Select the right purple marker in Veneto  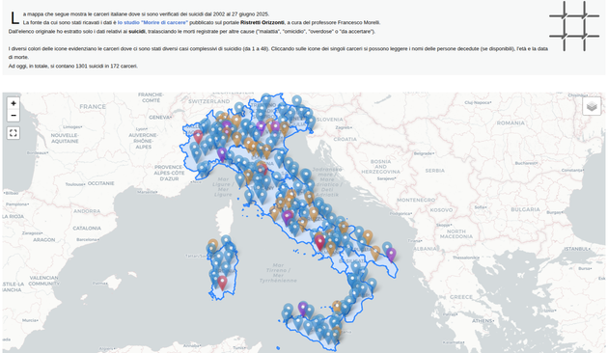[275, 127]
